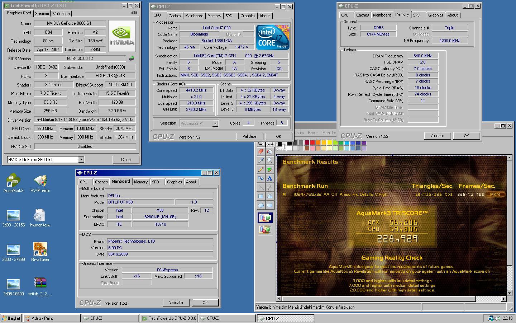Viewport: 516px width, 323px height.
Task: Switch to the Validation tab in GPU-Z
Action: pyautogui.click(x=61, y=14)
